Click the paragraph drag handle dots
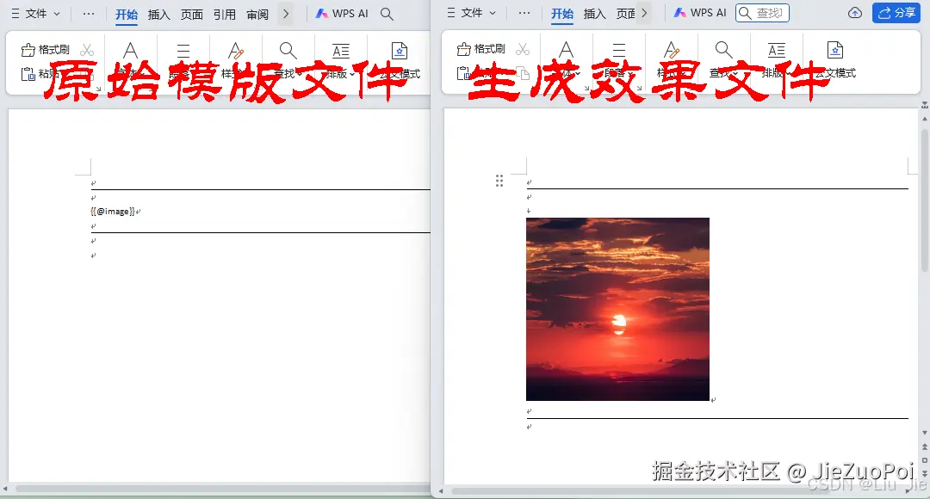Image resolution: width=930 pixels, height=499 pixels. pyautogui.click(x=499, y=181)
